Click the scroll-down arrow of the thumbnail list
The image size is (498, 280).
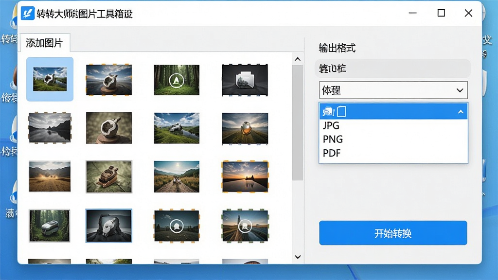(x=298, y=257)
